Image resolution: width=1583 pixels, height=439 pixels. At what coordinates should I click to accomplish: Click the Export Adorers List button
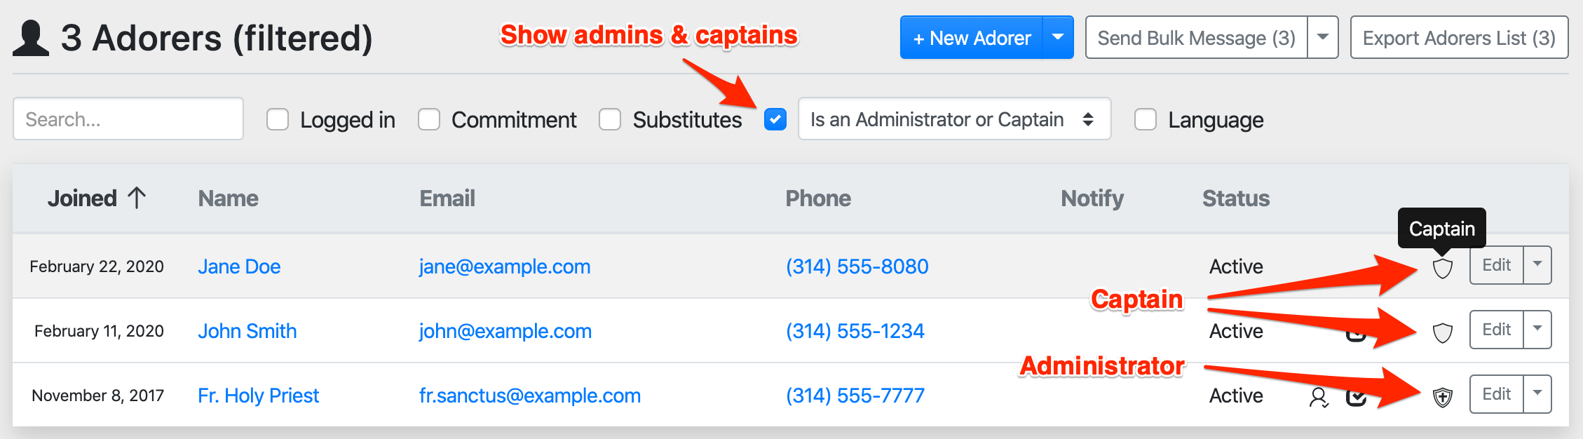point(1459,38)
